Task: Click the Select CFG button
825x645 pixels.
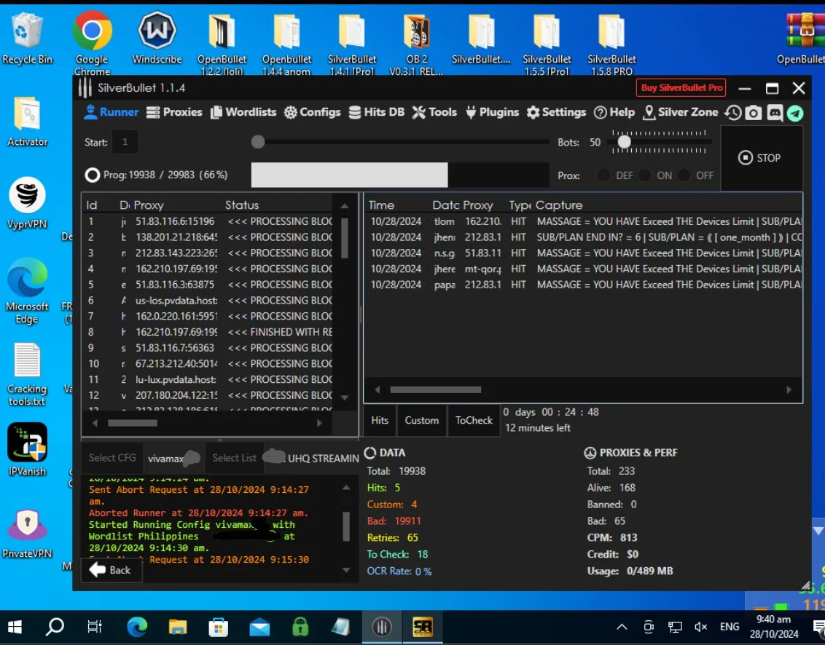Action: (112, 458)
